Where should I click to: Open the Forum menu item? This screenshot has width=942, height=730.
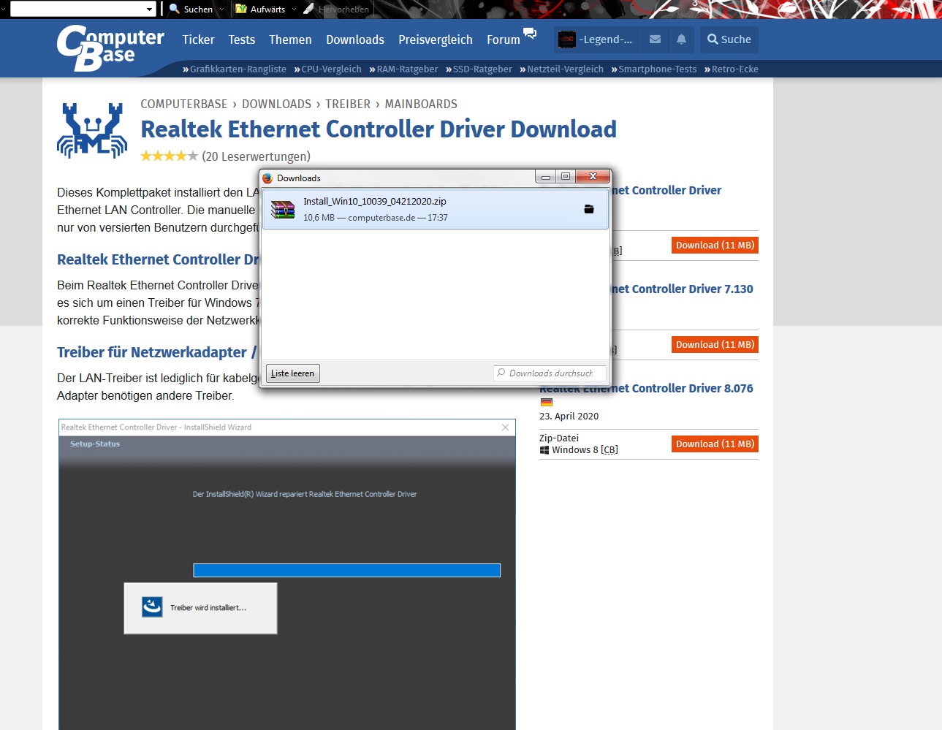pos(504,39)
